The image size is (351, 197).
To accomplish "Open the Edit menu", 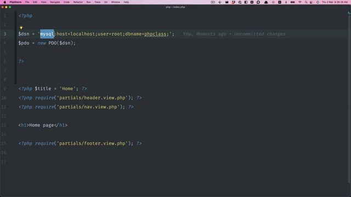I will 35,2.
